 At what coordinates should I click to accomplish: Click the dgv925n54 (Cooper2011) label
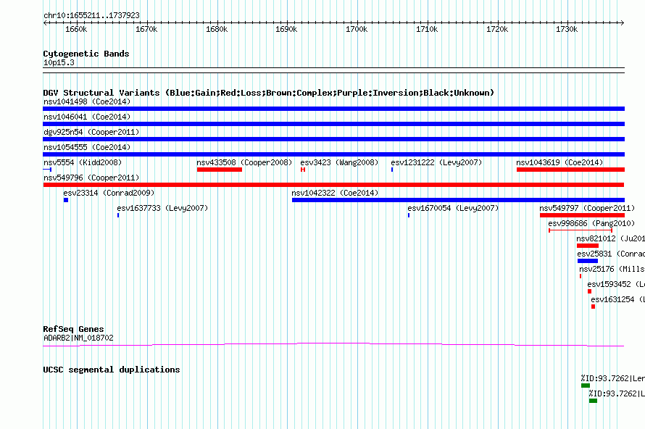pos(91,132)
